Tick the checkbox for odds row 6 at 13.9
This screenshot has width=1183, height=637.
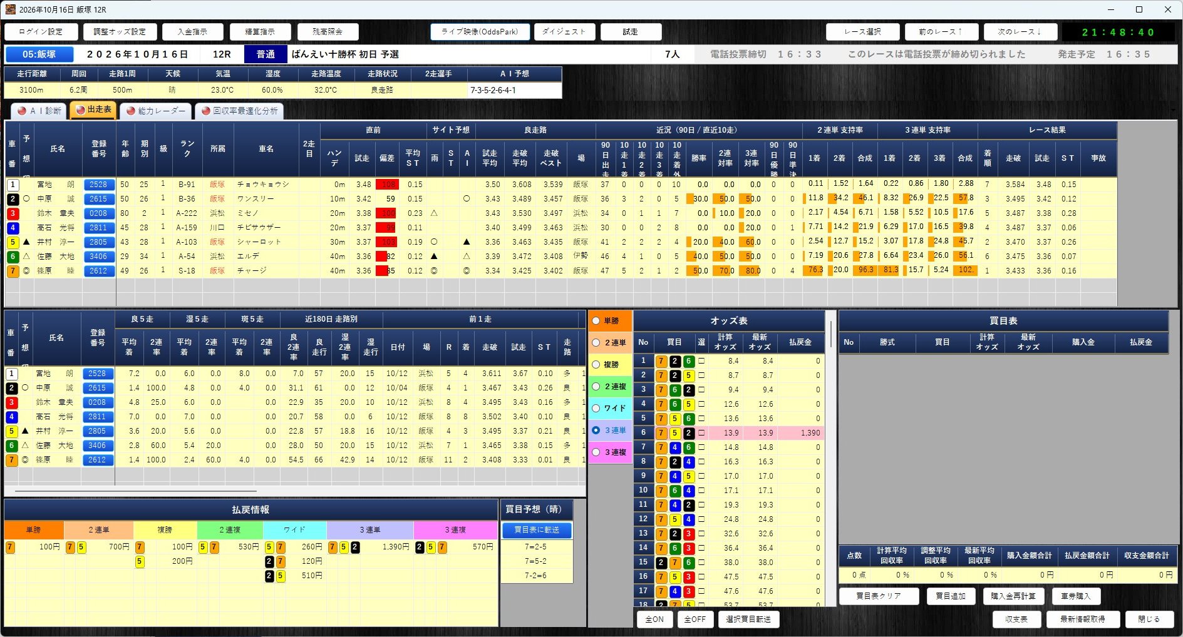701,433
